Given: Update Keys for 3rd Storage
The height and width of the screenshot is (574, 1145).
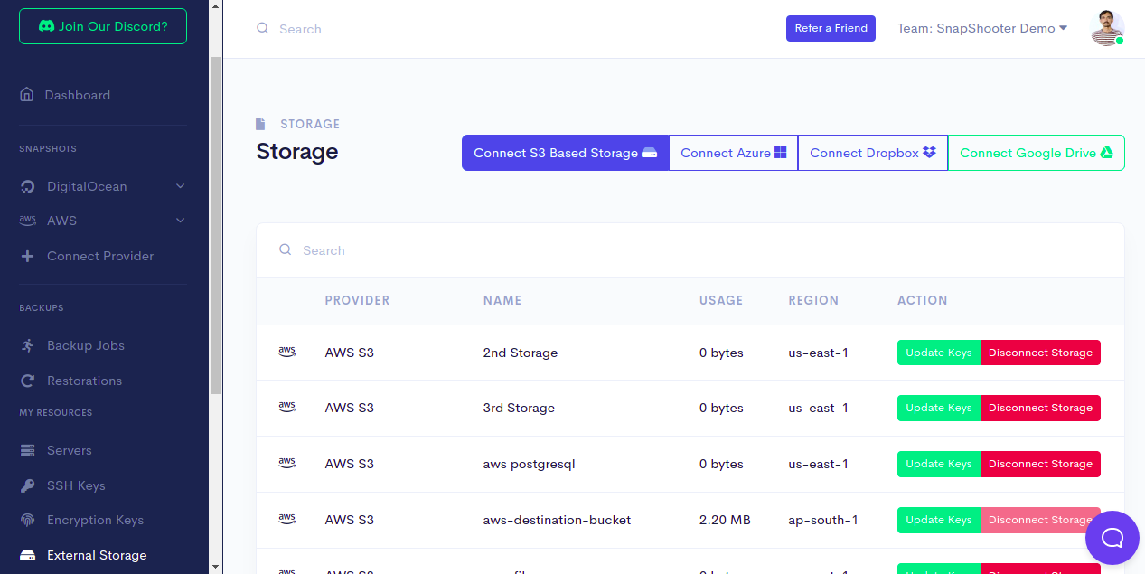Looking at the screenshot, I should pyautogui.click(x=939, y=408).
